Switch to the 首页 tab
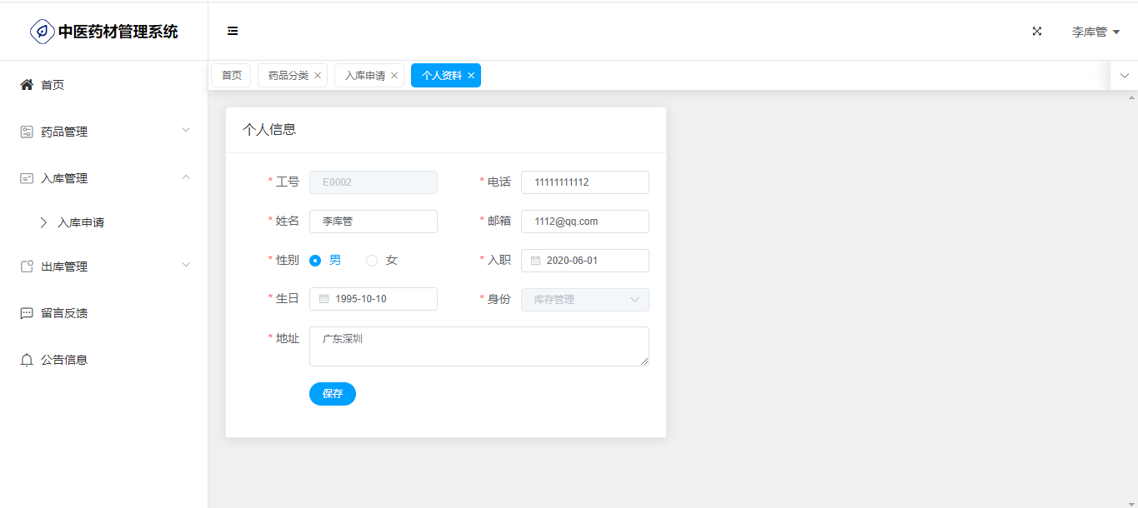The width and height of the screenshot is (1138, 508). coord(231,76)
